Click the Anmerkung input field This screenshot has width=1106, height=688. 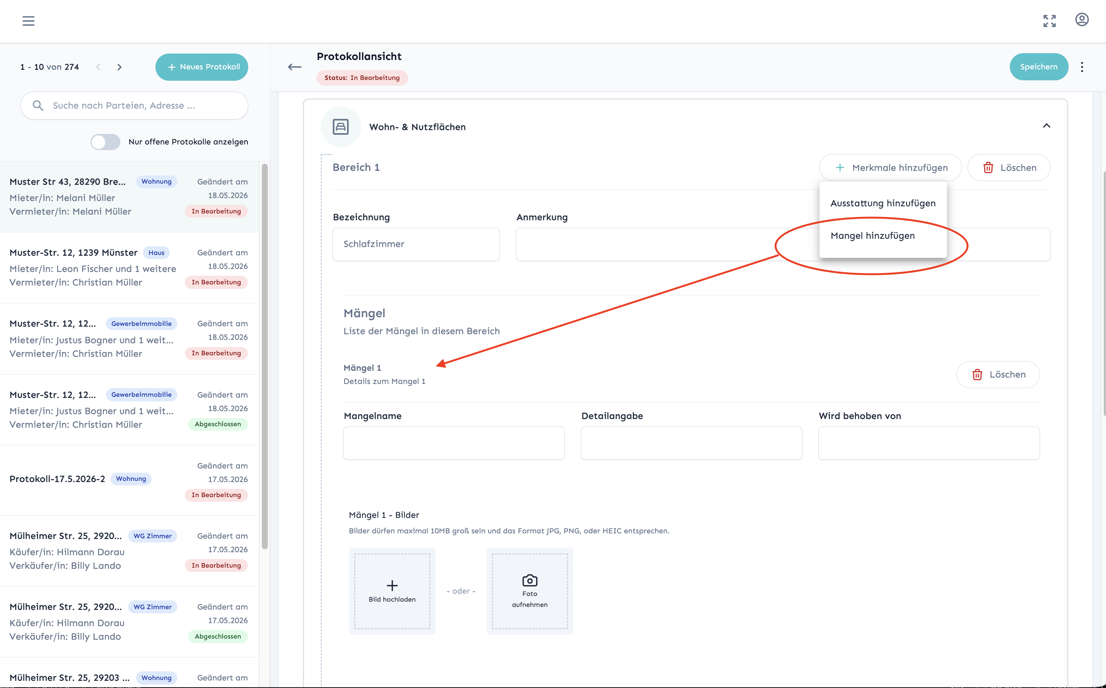(783, 244)
